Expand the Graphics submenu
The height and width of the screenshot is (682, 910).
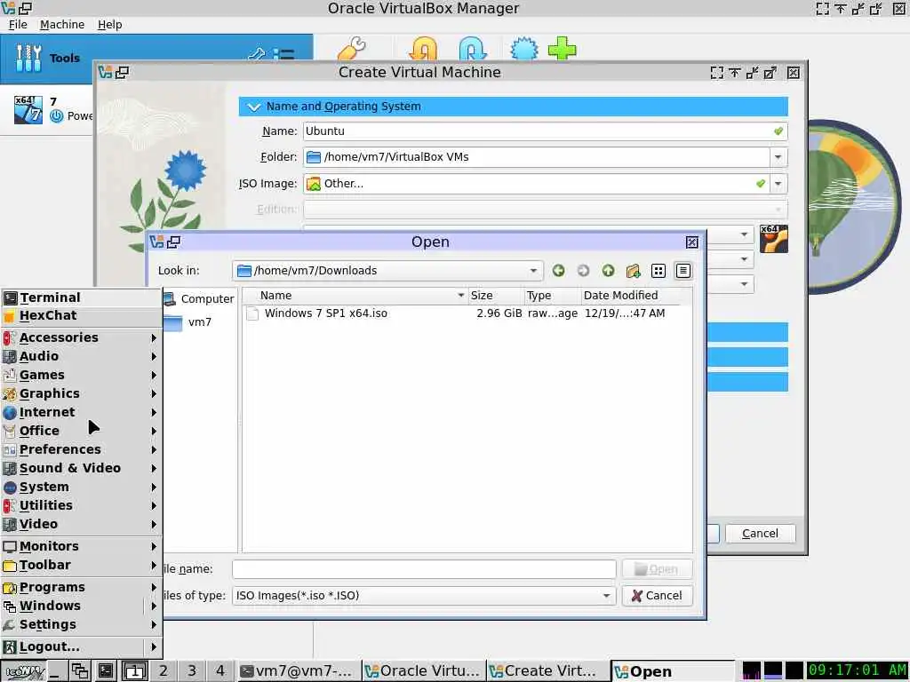click(x=81, y=393)
